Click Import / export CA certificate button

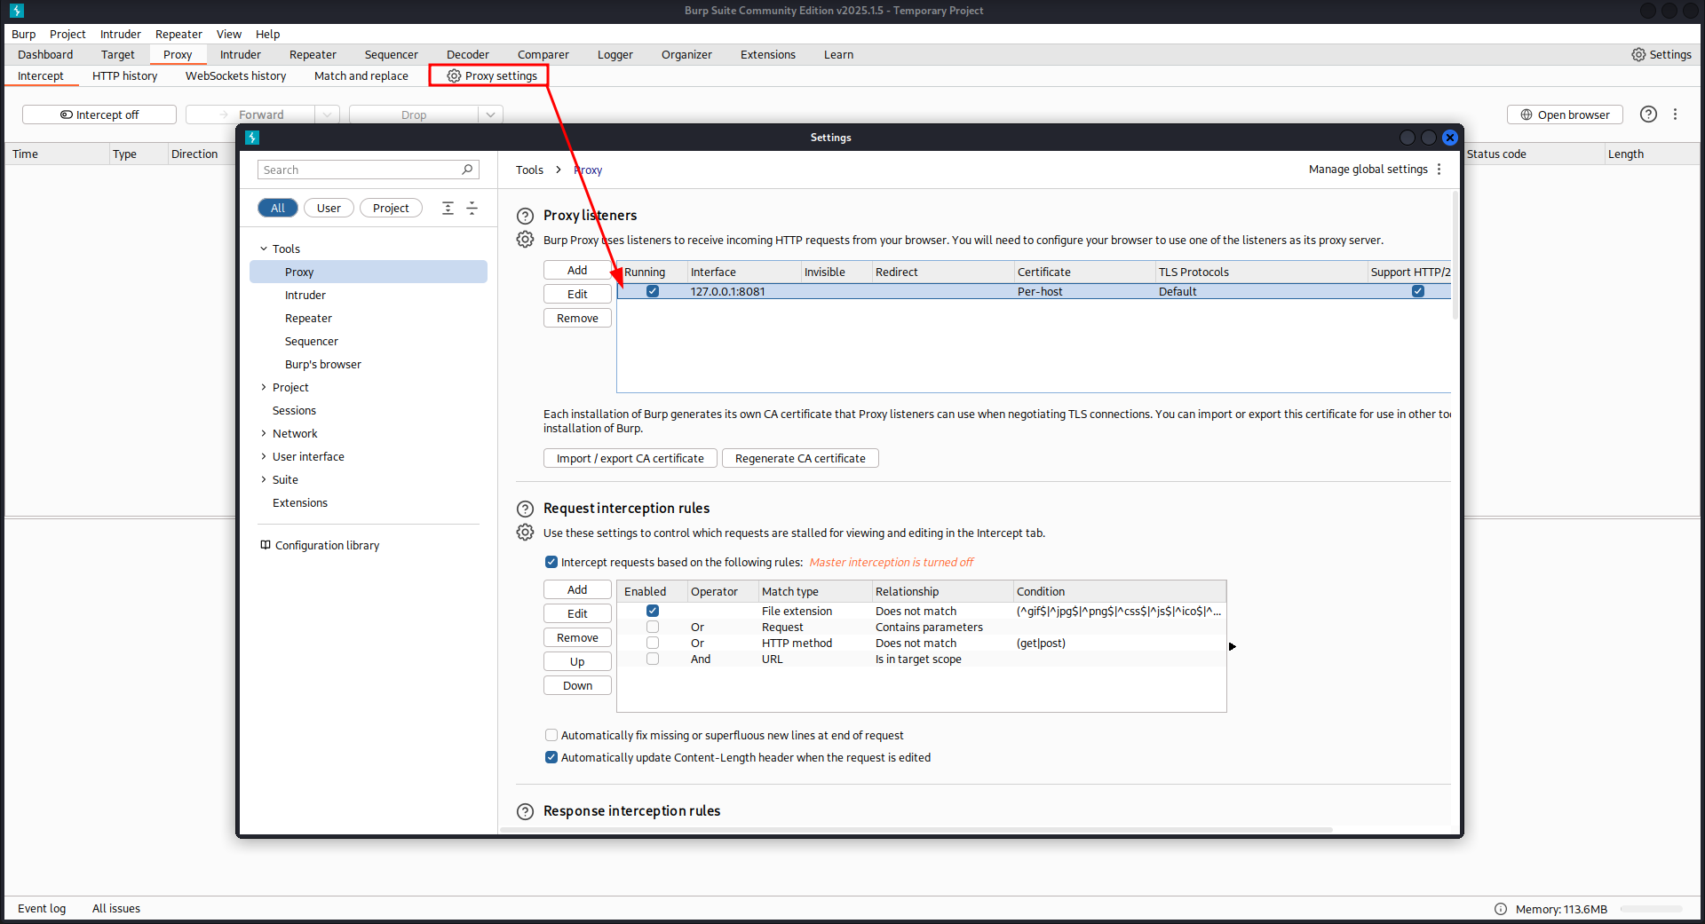(x=630, y=458)
